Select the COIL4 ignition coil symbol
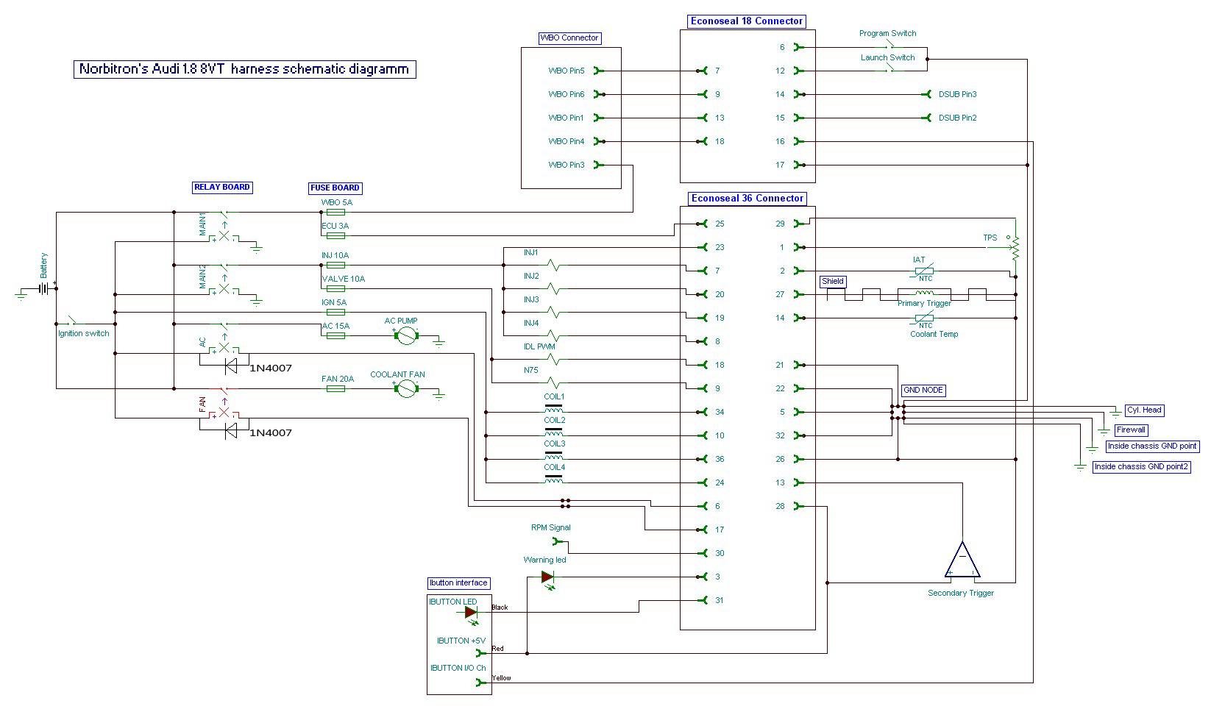This screenshot has height=709, width=1211. (553, 479)
